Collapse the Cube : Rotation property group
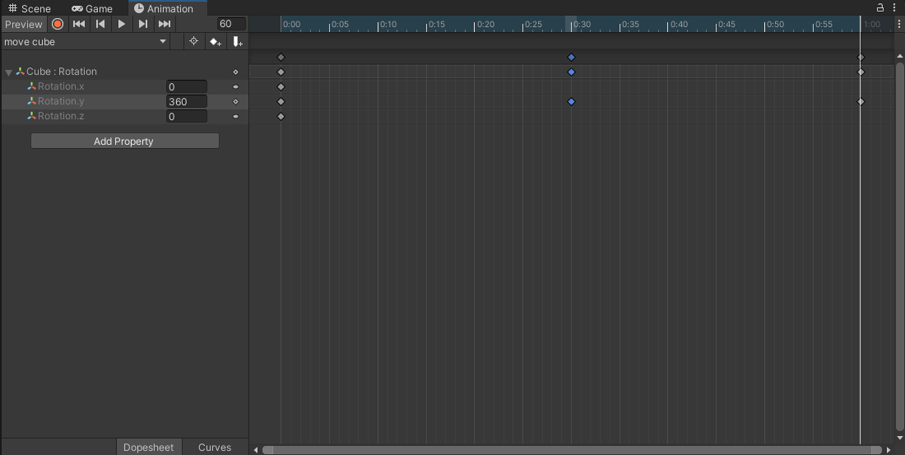 9,72
